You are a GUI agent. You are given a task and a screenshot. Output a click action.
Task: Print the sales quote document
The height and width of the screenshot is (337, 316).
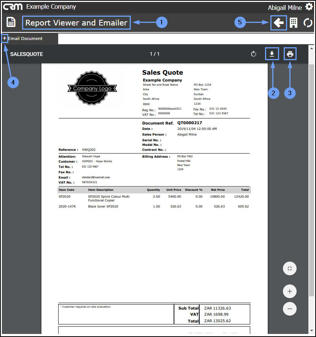tap(290, 54)
